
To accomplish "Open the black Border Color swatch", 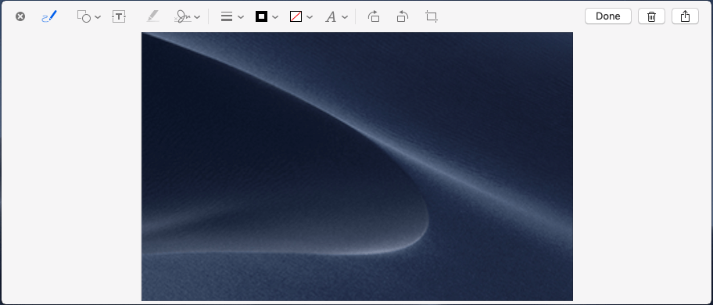I will click(x=261, y=17).
